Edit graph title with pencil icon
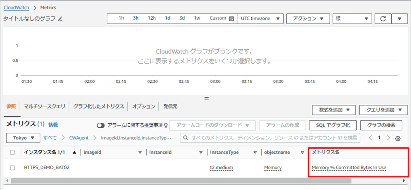Screen dimensions: 411x190 point(60,19)
